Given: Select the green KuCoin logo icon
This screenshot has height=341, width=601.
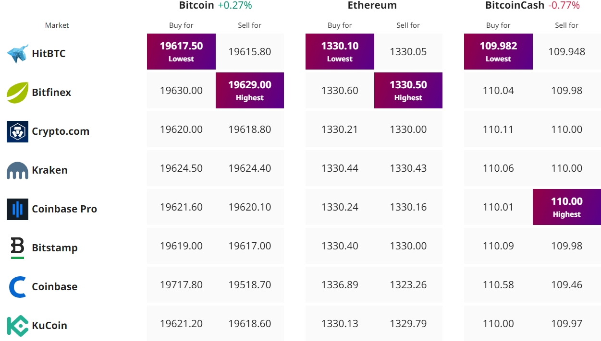Looking at the screenshot, I should point(17,326).
